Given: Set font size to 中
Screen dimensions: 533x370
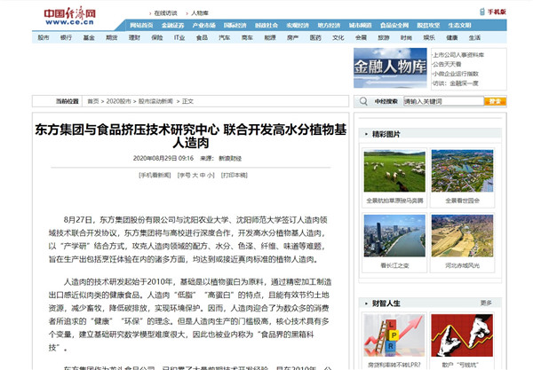Looking at the screenshot, I should click(203, 175).
